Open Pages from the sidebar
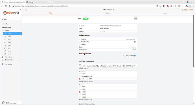Screen dimensions: 195x105 click(x=9, y=42)
